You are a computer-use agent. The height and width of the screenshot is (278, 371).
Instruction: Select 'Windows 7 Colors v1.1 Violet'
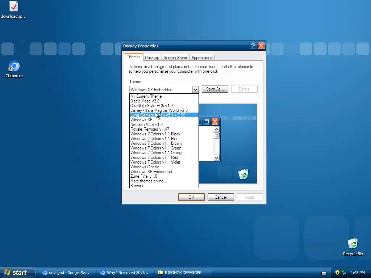[x=164, y=162]
